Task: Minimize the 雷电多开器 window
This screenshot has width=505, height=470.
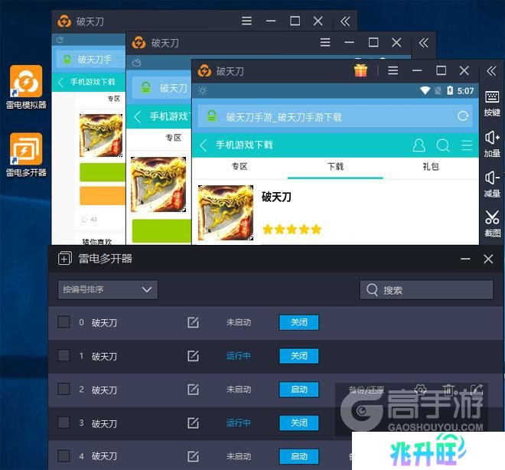Action: click(465, 259)
